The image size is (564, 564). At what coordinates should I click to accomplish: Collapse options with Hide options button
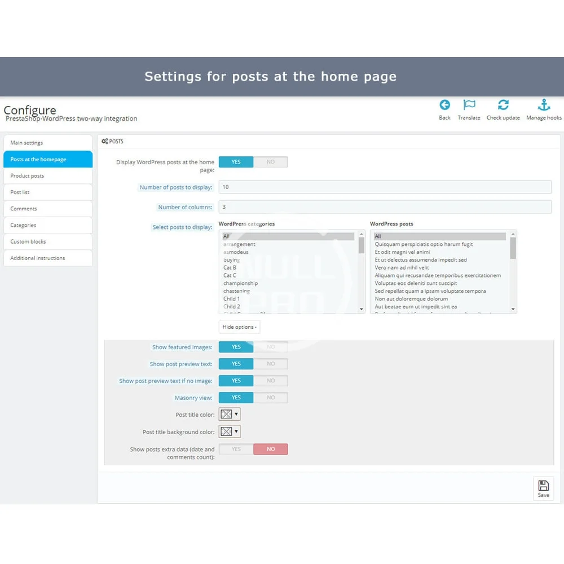(239, 327)
